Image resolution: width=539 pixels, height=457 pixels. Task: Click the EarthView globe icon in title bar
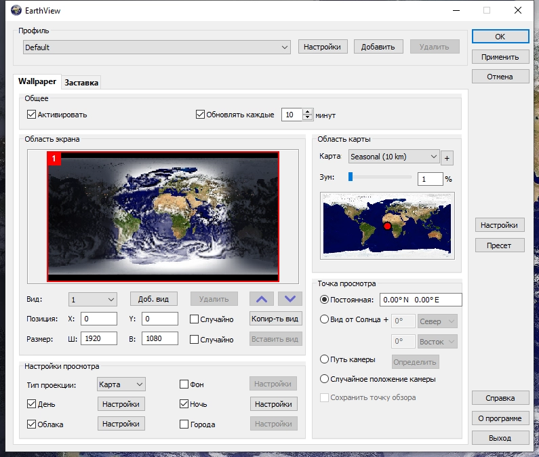pyautogui.click(x=16, y=10)
